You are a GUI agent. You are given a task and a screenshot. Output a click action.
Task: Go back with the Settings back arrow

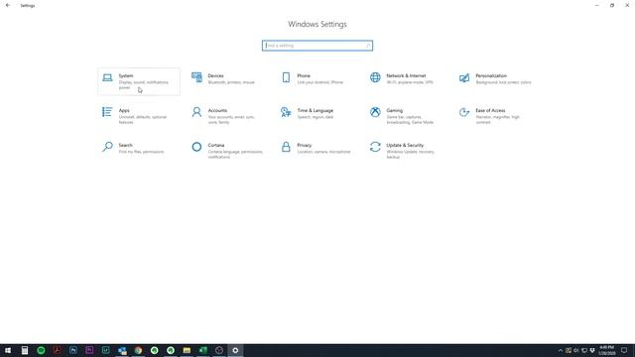(8, 5)
